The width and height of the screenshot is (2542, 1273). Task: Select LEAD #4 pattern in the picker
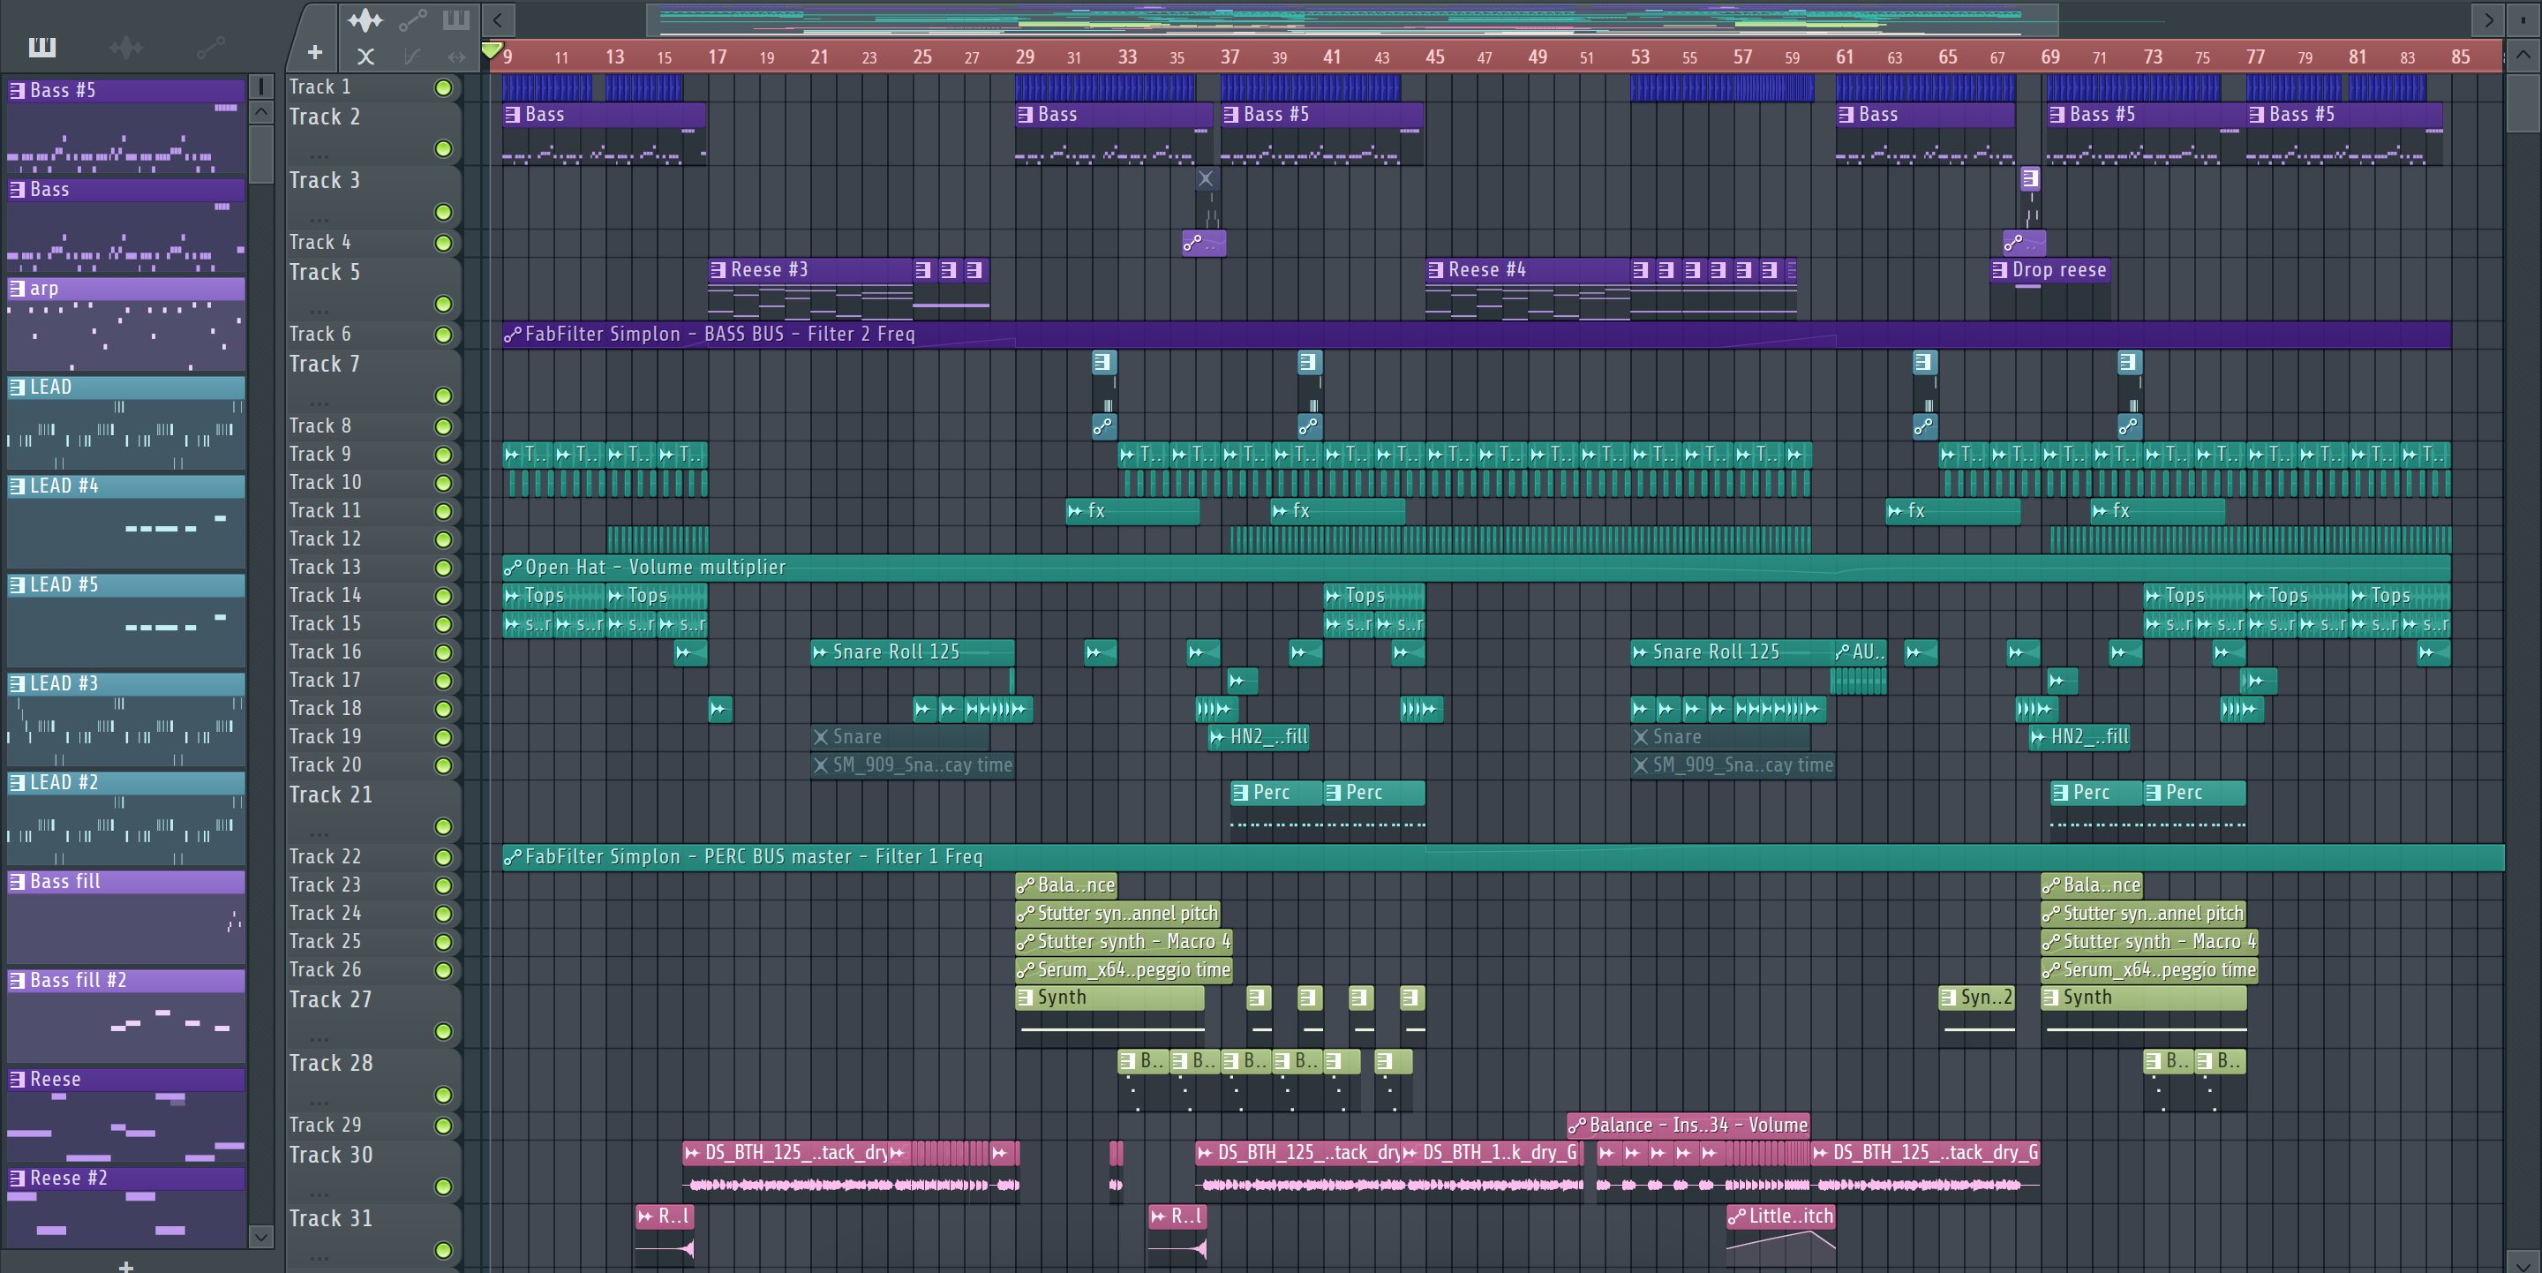(126, 521)
